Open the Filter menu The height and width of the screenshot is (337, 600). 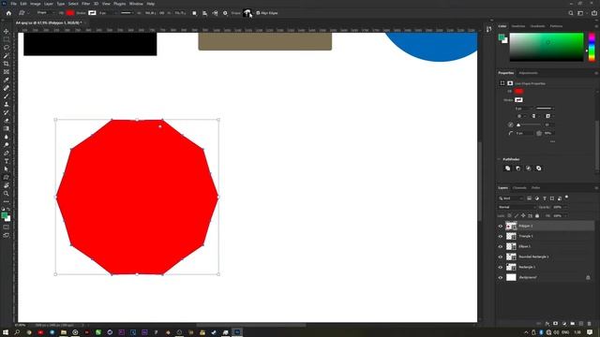85,4
